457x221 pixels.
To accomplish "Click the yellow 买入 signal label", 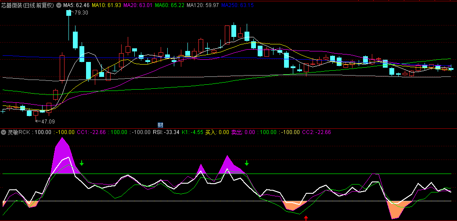I will pos(217,132).
